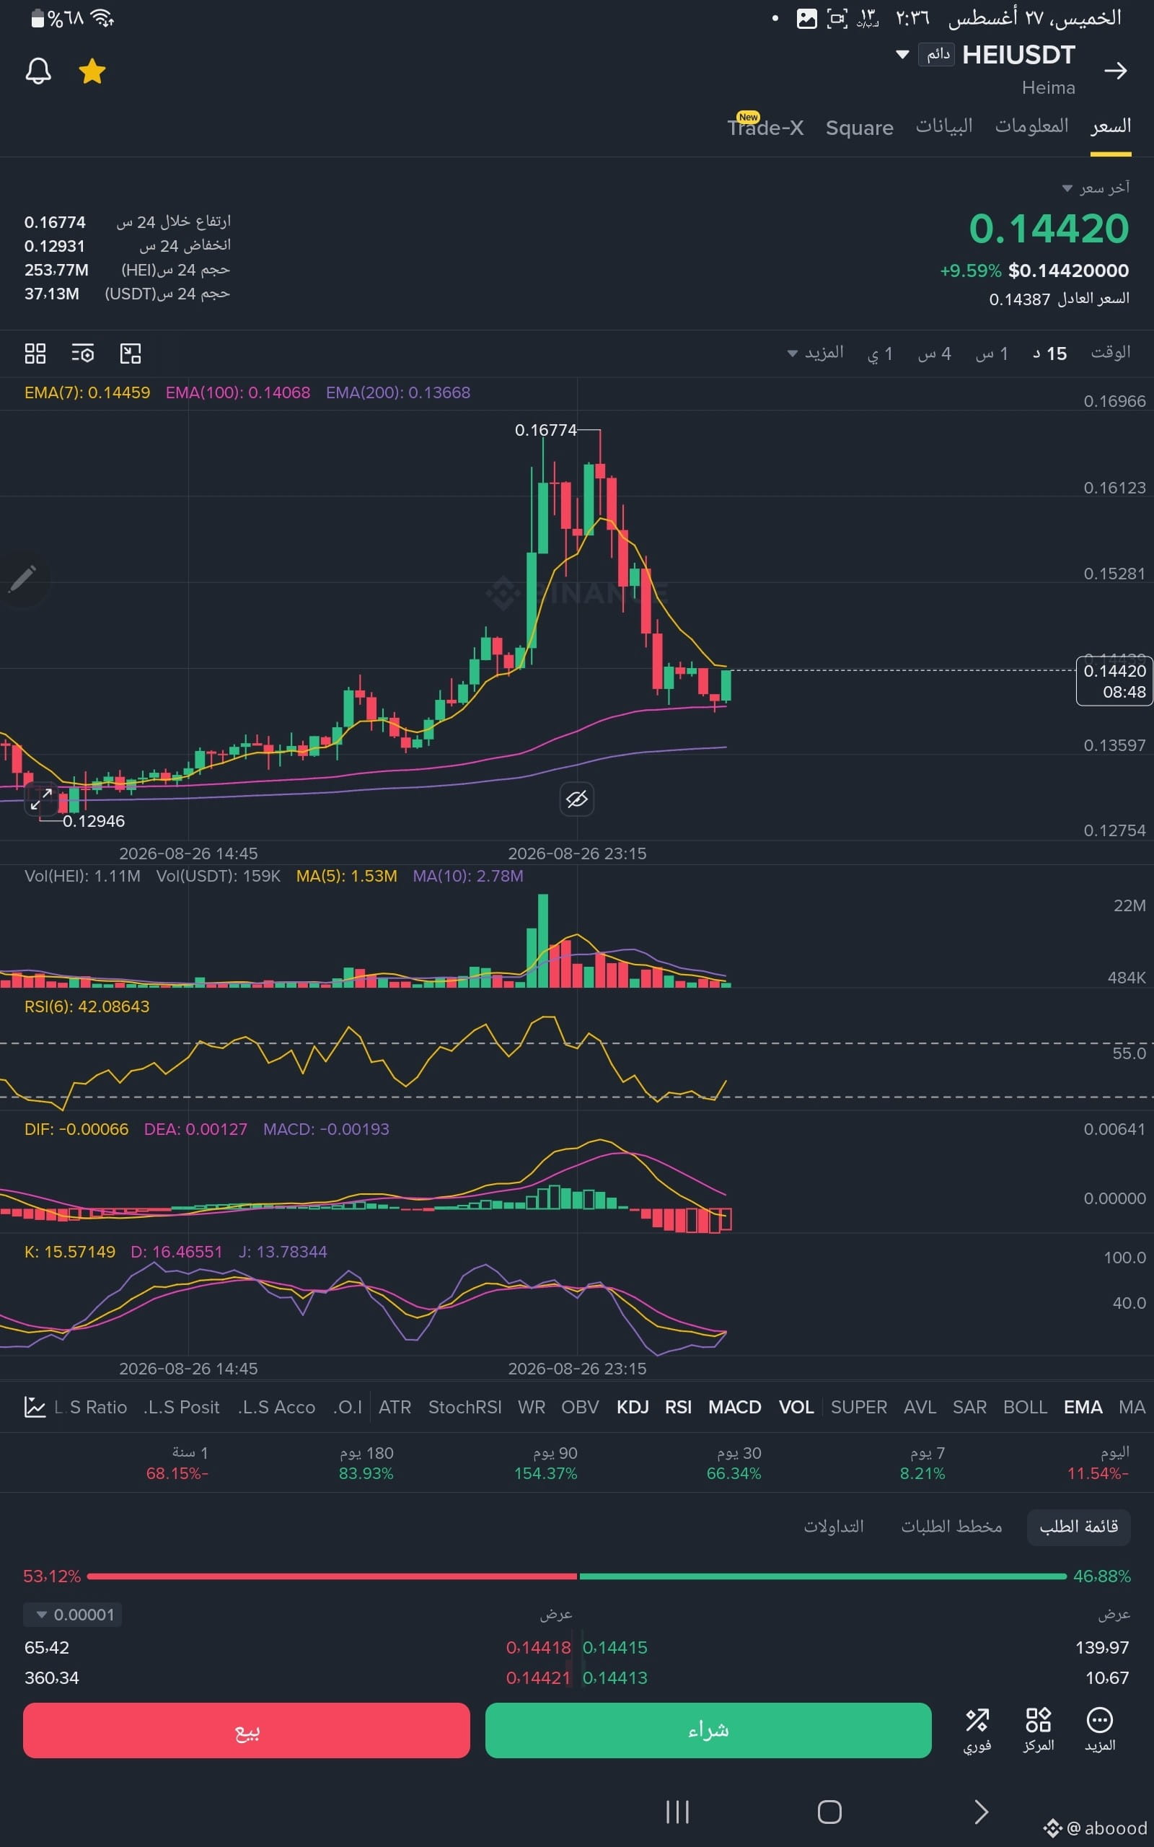
Task: Click buy/sell ratio bar
Action: click(577, 1576)
